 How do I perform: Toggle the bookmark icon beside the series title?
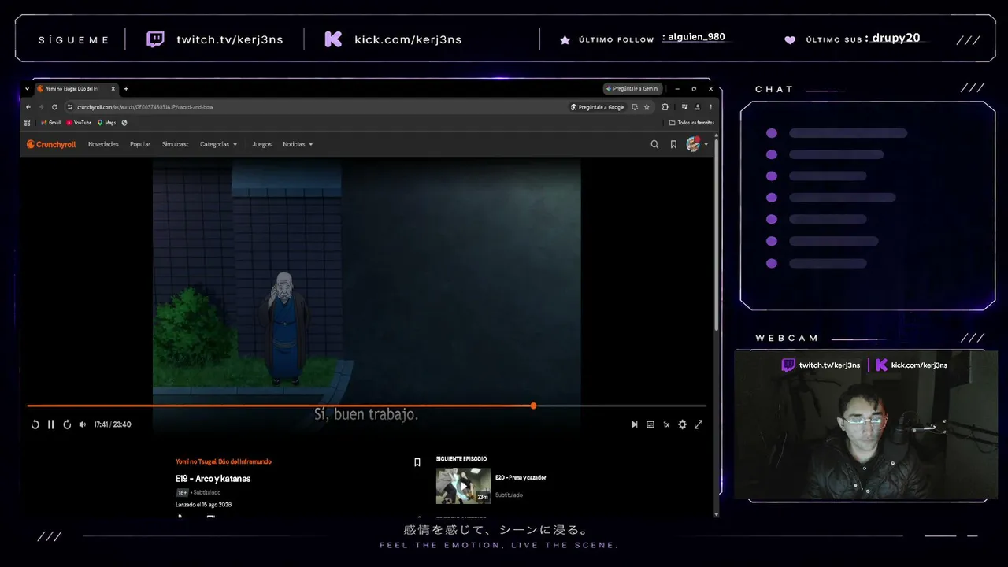pyautogui.click(x=417, y=462)
